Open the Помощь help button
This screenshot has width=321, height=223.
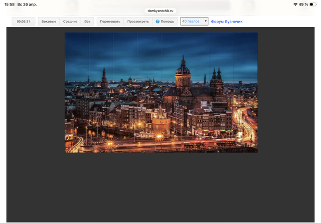(x=165, y=22)
